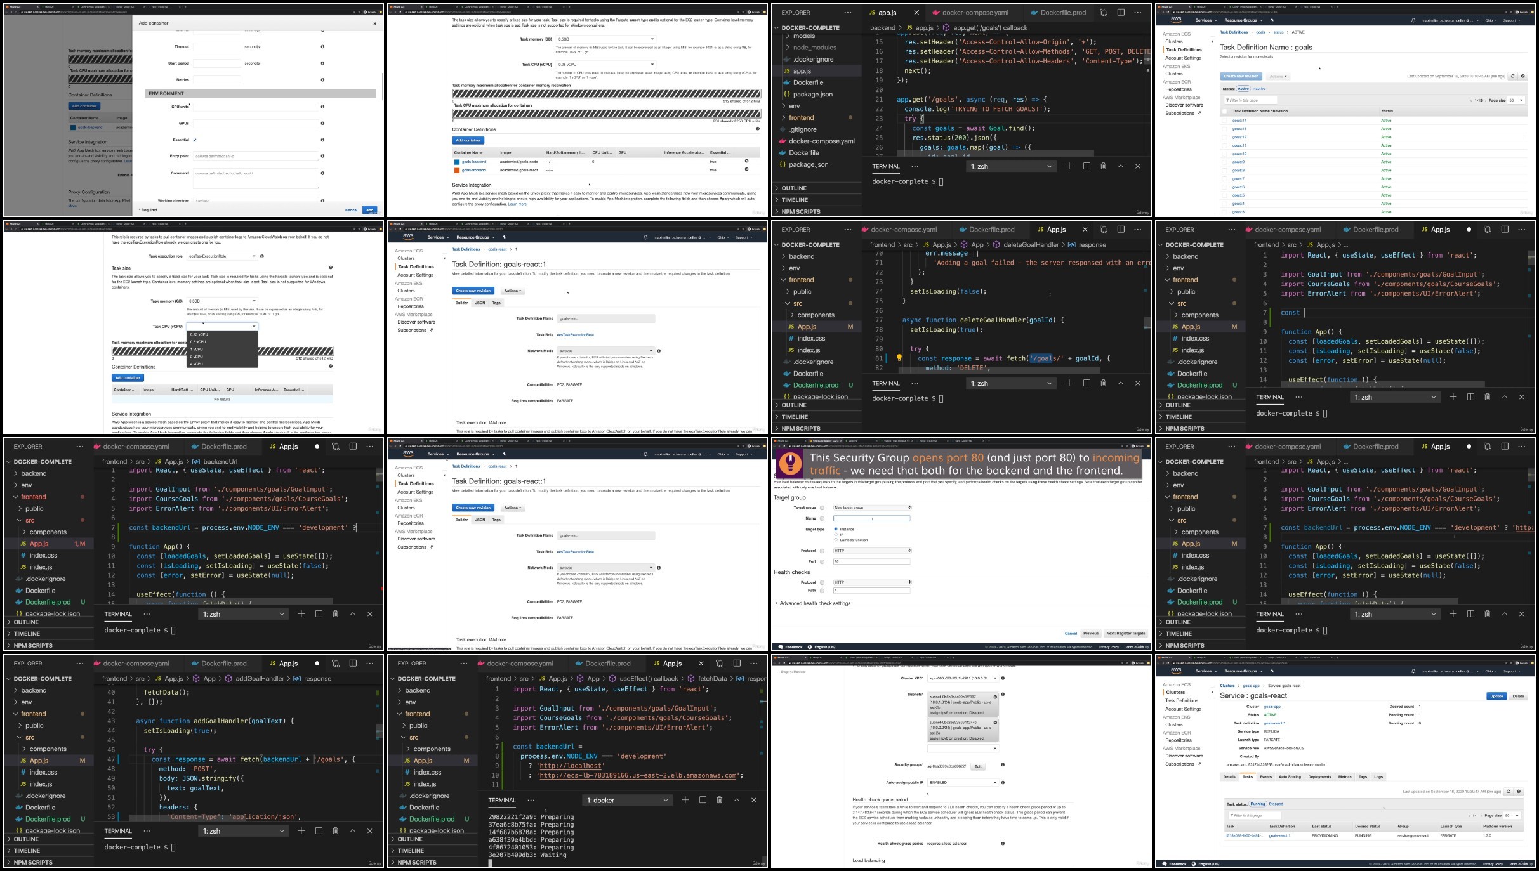The width and height of the screenshot is (1539, 871).
Task: Click info icon beside Timeout in Add container dialog
Action: point(322,47)
